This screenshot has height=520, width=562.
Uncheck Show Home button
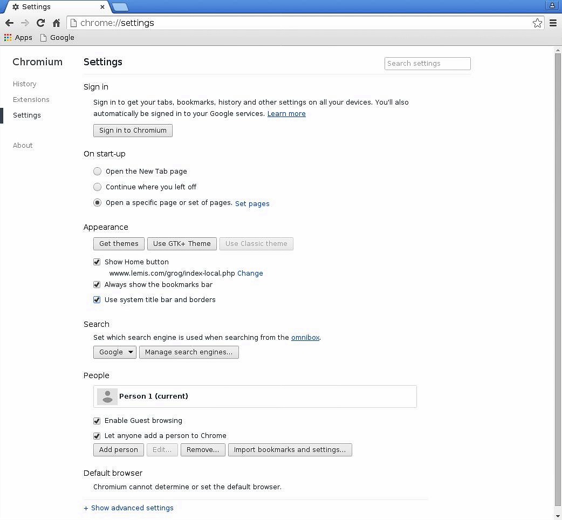point(97,262)
